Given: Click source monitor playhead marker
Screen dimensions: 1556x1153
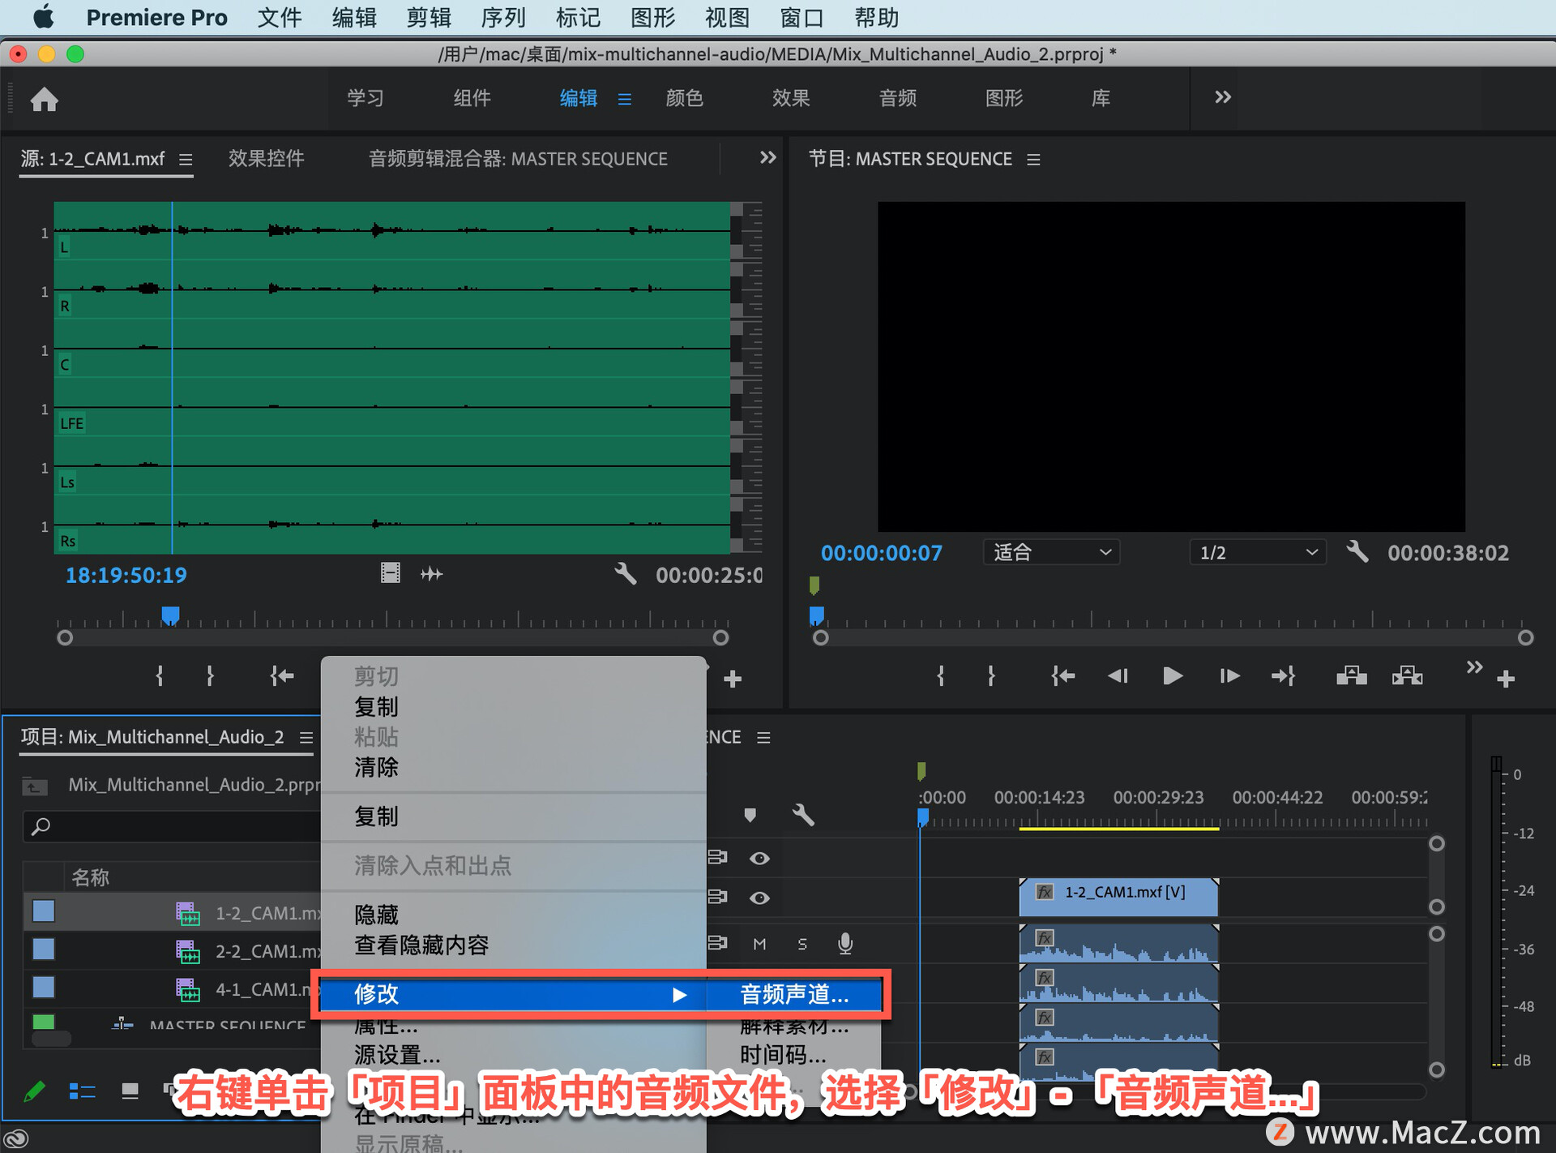Looking at the screenshot, I should tap(170, 616).
